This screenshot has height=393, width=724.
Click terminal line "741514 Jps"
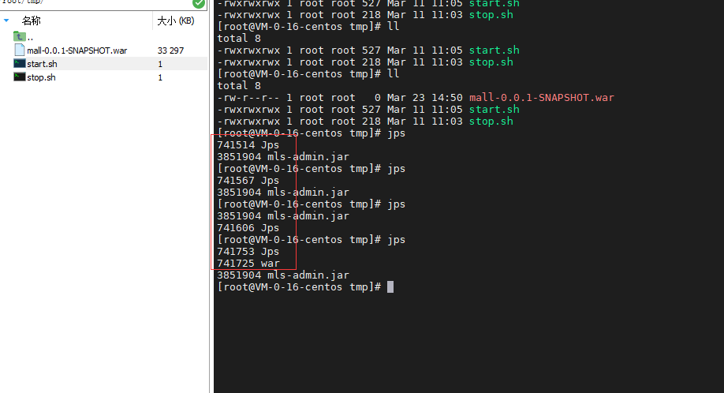[x=248, y=145]
